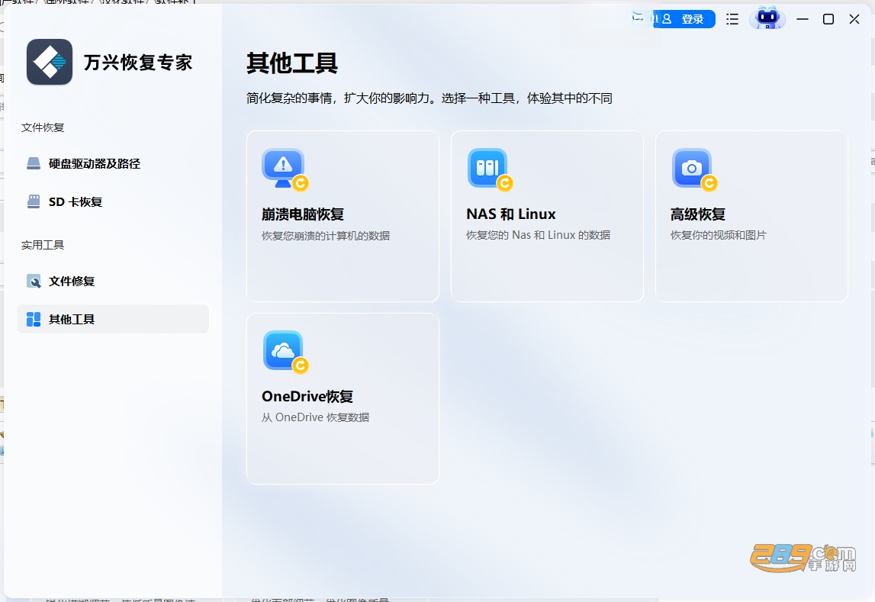Open 硬盘驱动器及路径 in sidebar

tap(113, 163)
